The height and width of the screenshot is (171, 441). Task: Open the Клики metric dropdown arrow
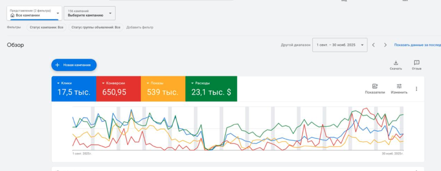click(59, 83)
